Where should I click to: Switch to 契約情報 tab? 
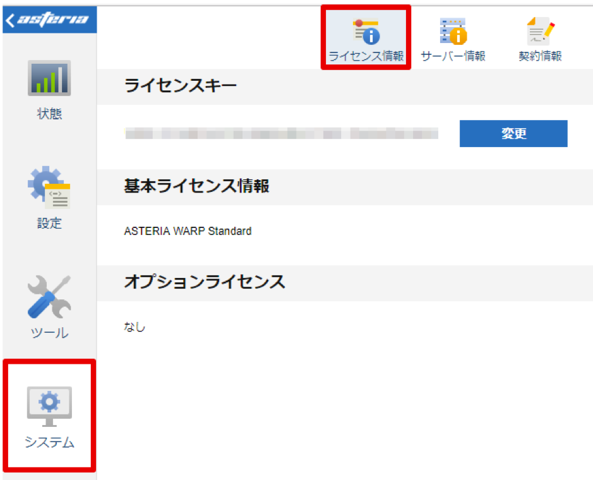540,39
